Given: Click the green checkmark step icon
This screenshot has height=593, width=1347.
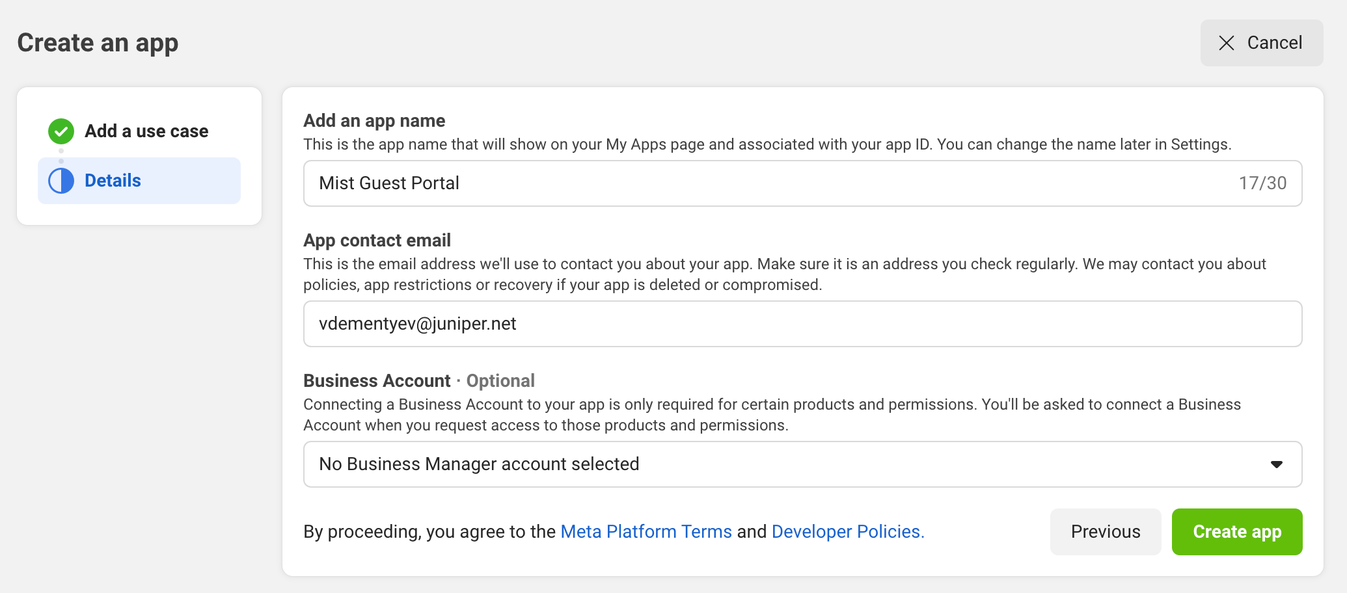Looking at the screenshot, I should [61, 131].
